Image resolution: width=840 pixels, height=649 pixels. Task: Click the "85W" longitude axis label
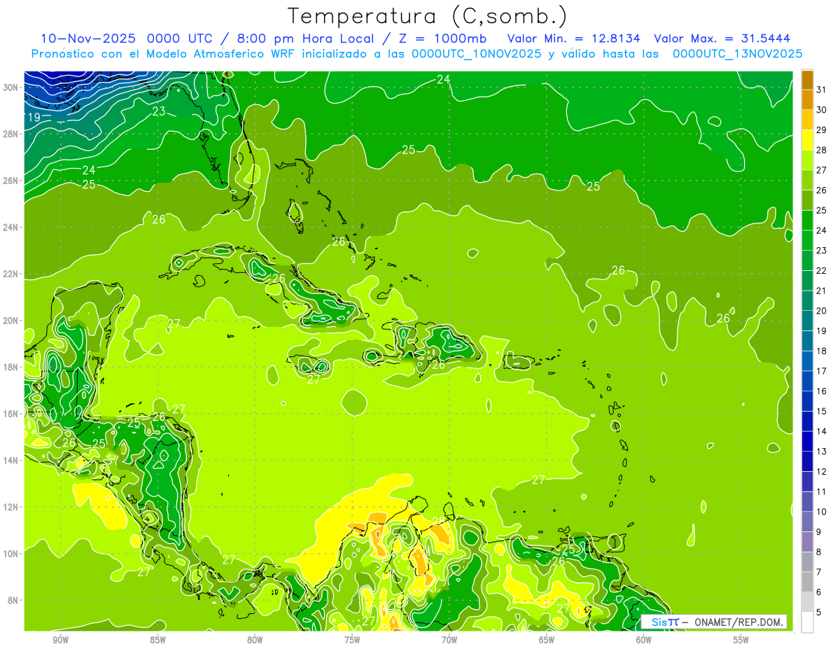pyautogui.click(x=157, y=640)
